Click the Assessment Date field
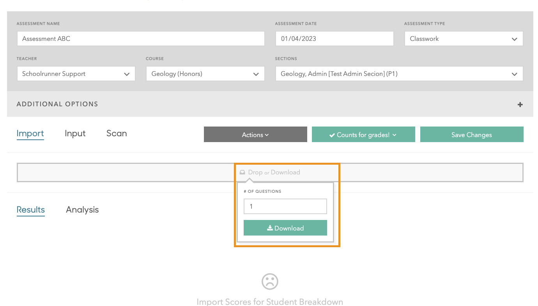The image size is (538, 306). (334, 39)
